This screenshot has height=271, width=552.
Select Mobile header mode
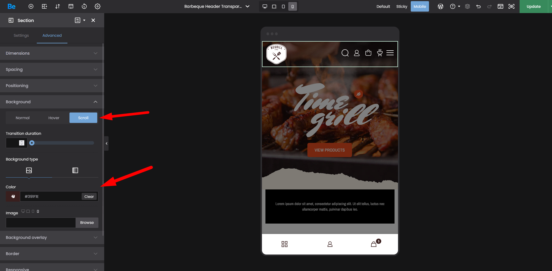[x=420, y=6]
